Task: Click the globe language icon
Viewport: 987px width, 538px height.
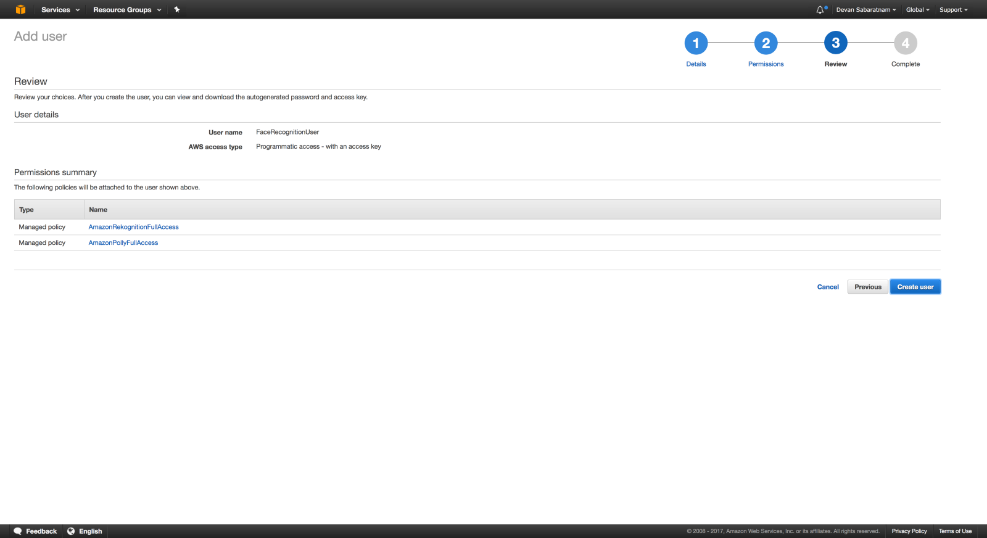Action: tap(71, 531)
